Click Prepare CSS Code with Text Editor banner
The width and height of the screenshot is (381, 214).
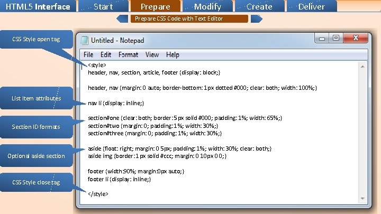click(x=189, y=18)
